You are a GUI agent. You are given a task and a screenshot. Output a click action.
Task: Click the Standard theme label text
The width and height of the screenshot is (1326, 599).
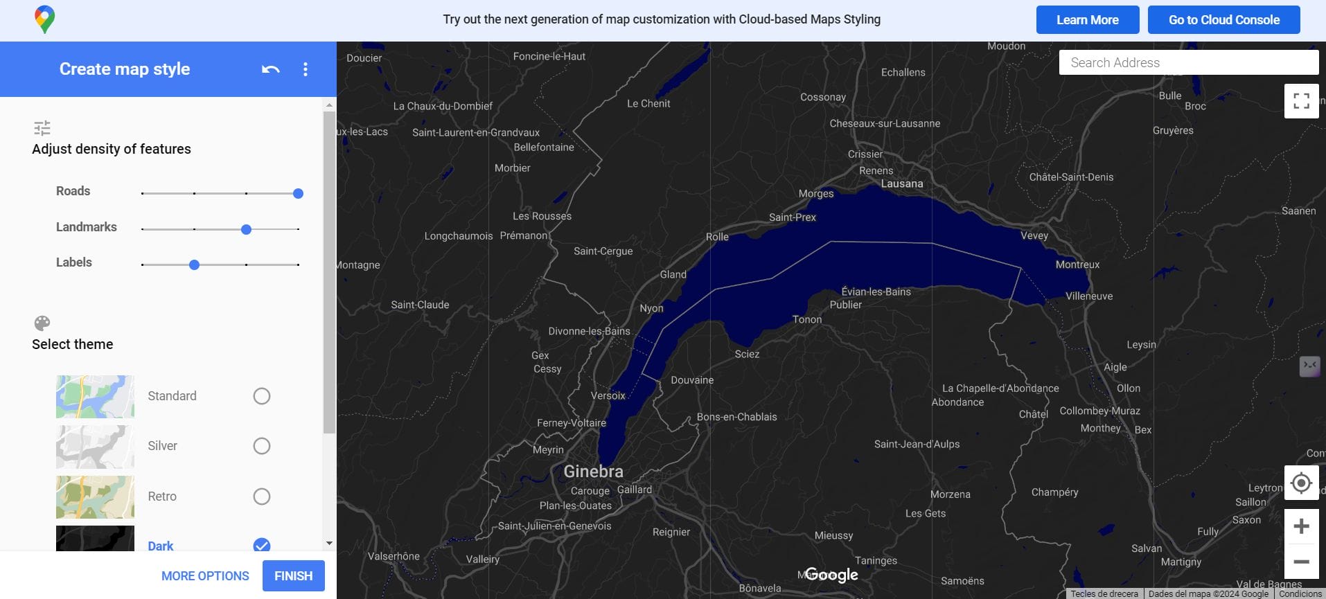click(172, 396)
